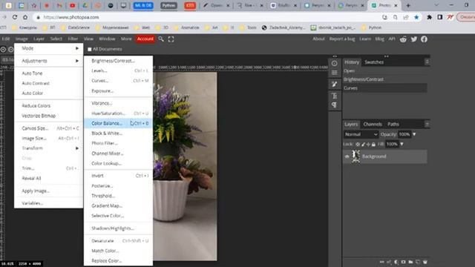
Task: Click the browser address bar URL
Action: 71,17
